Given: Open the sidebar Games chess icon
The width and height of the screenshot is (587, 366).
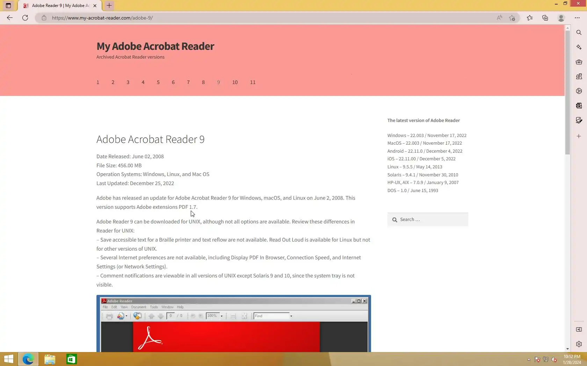Looking at the screenshot, I should [x=579, y=76].
